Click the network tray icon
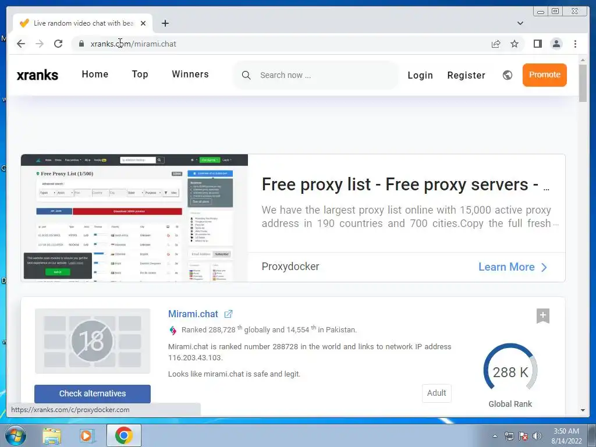The image size is (596, 447). tap(509, 436)
